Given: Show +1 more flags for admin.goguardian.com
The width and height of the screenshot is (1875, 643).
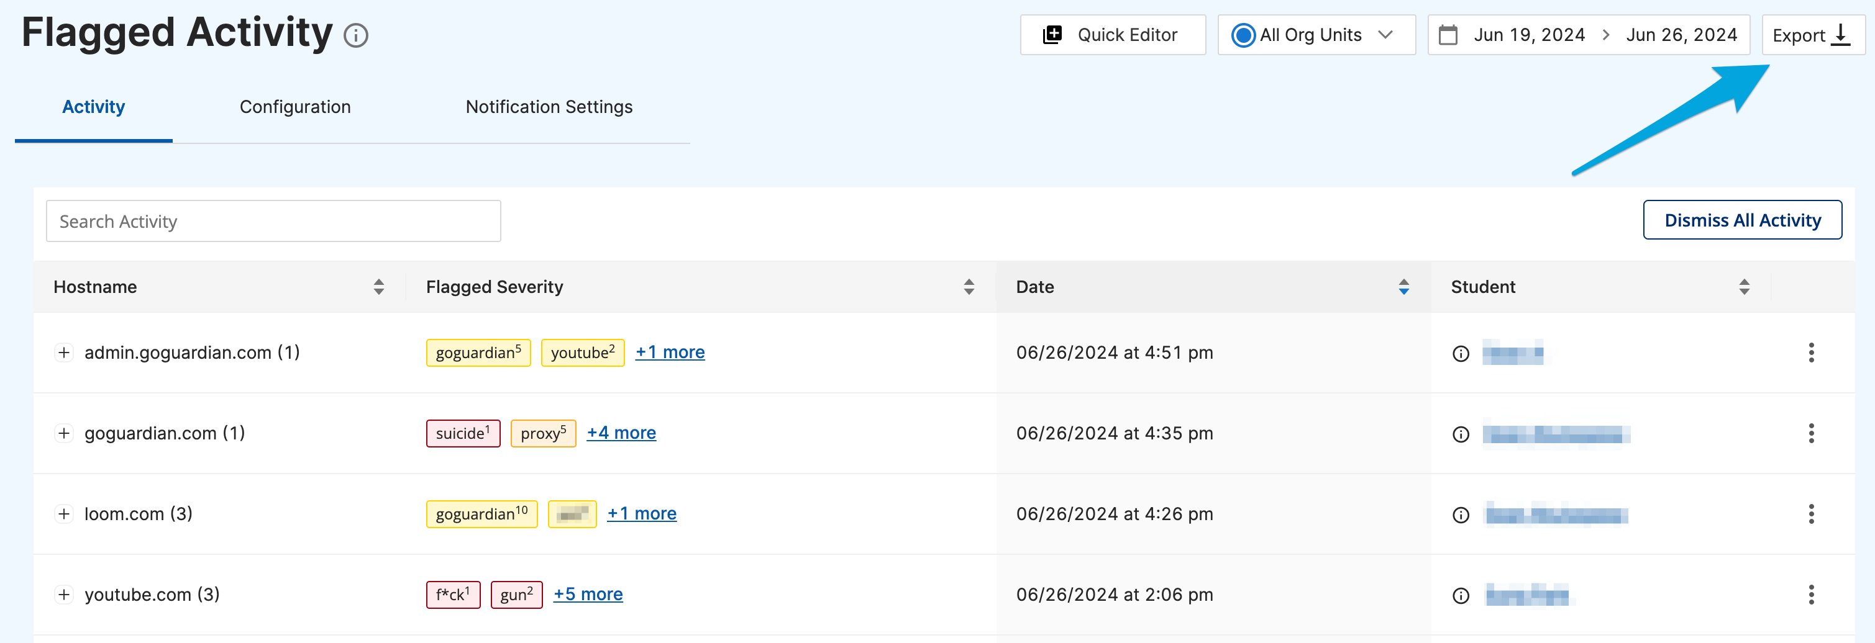Looking at the screenshot, I should pyautogui.click(x=670, y=352).
